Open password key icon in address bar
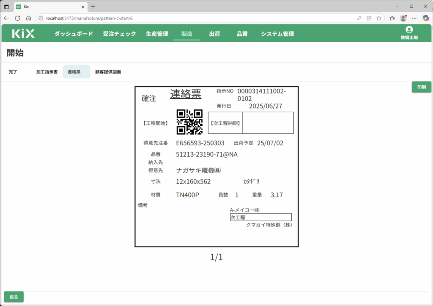433x306 pixels. pyautogui.click(x=359, y=18)
